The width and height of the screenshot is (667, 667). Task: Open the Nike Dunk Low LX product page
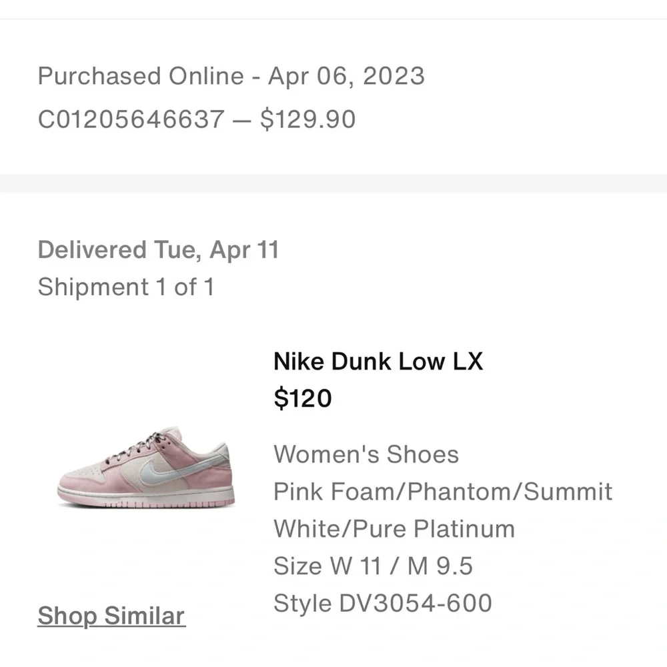(379, 362)
